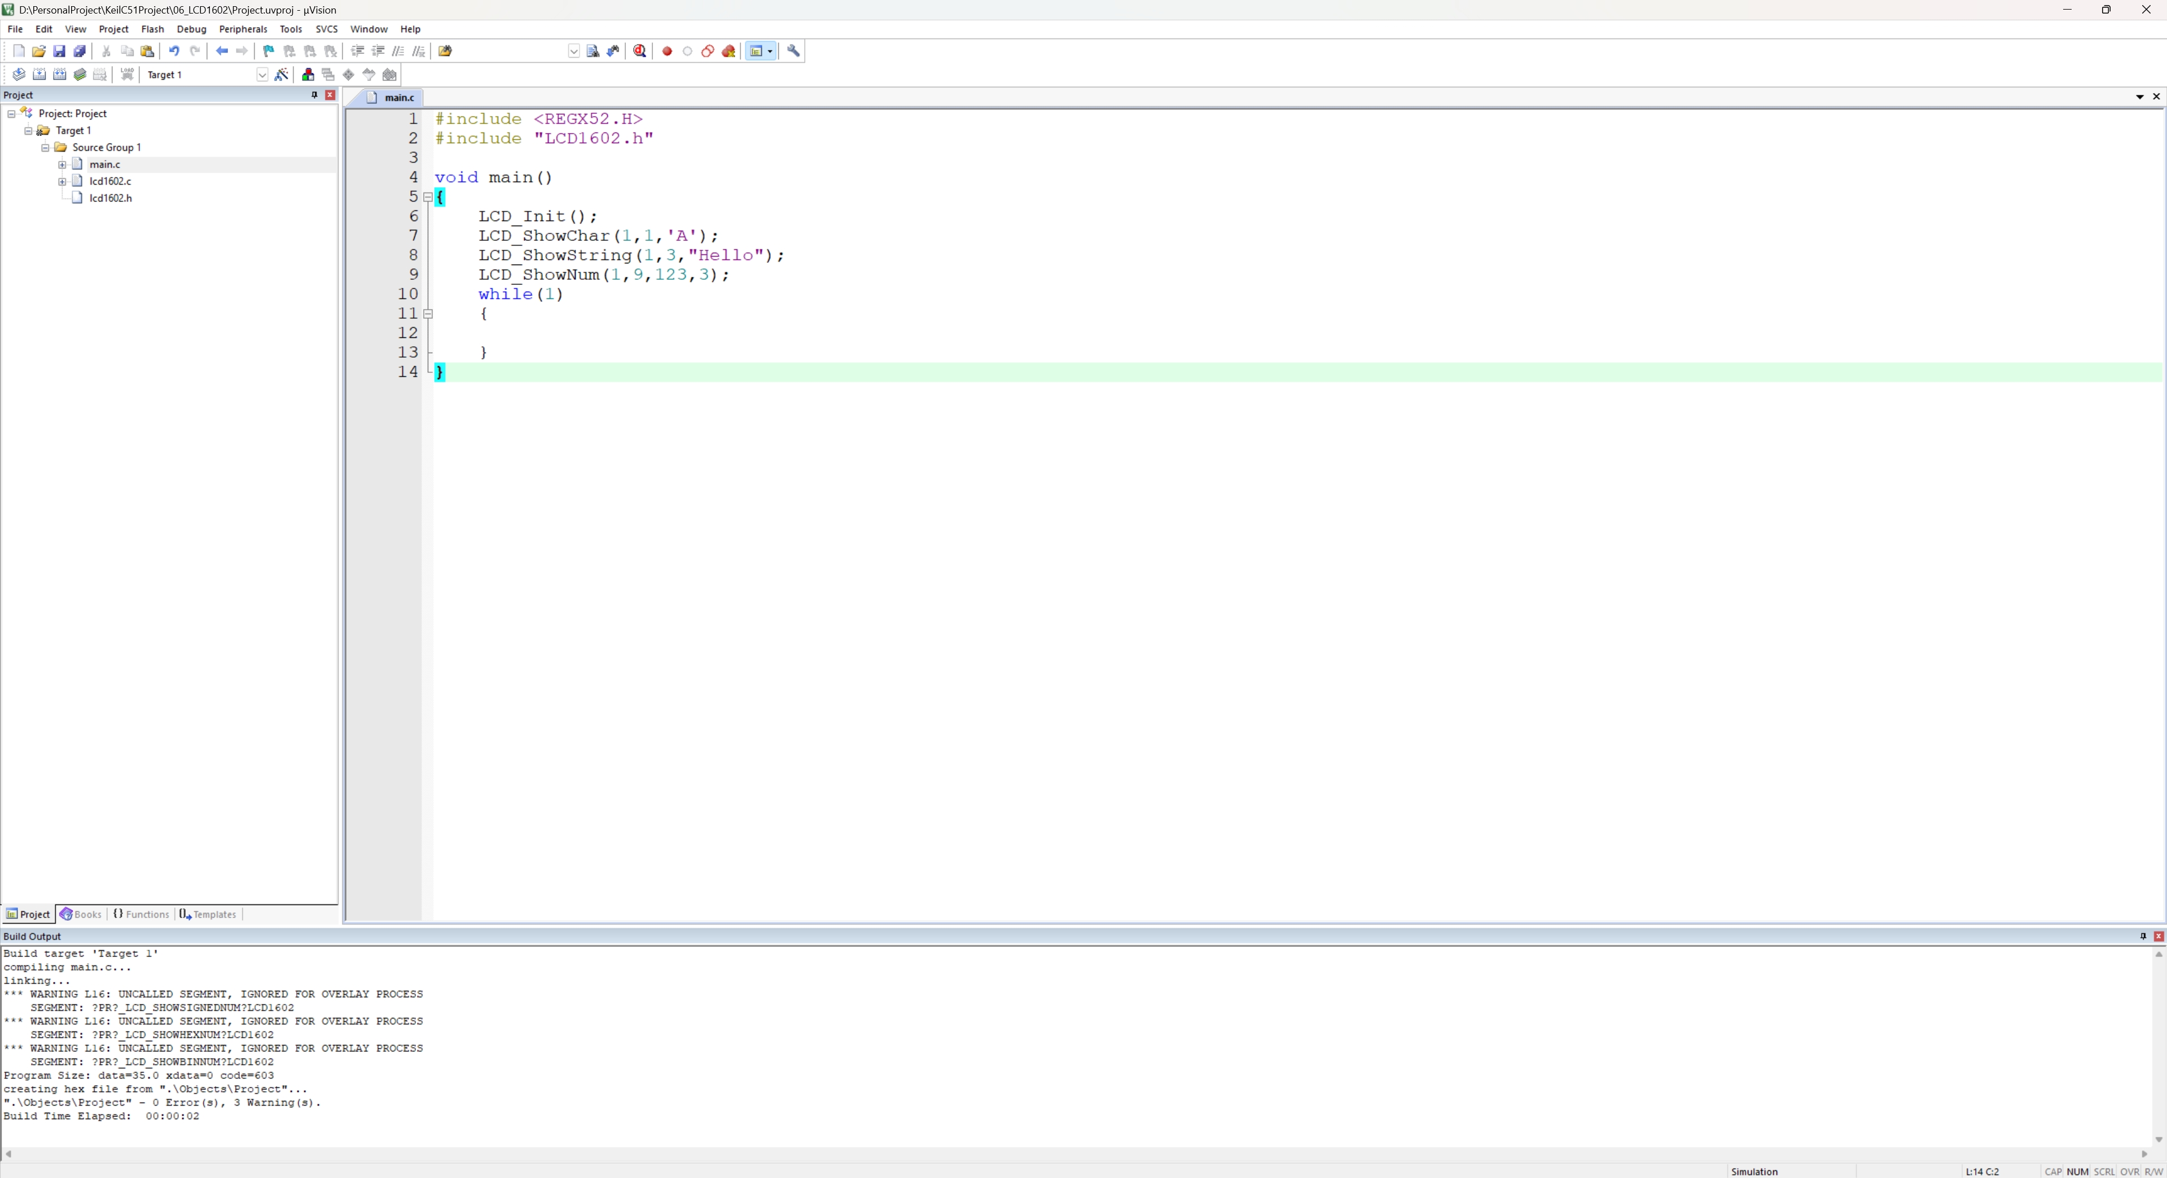Viewport: 2167px width, 1178px height.
Task: Click the Incremental Find binoculars icon
Action: coord(613,51)
